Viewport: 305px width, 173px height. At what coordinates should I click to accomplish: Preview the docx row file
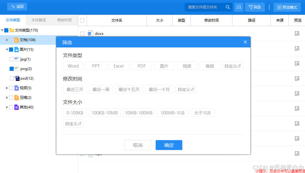(297, 33)
